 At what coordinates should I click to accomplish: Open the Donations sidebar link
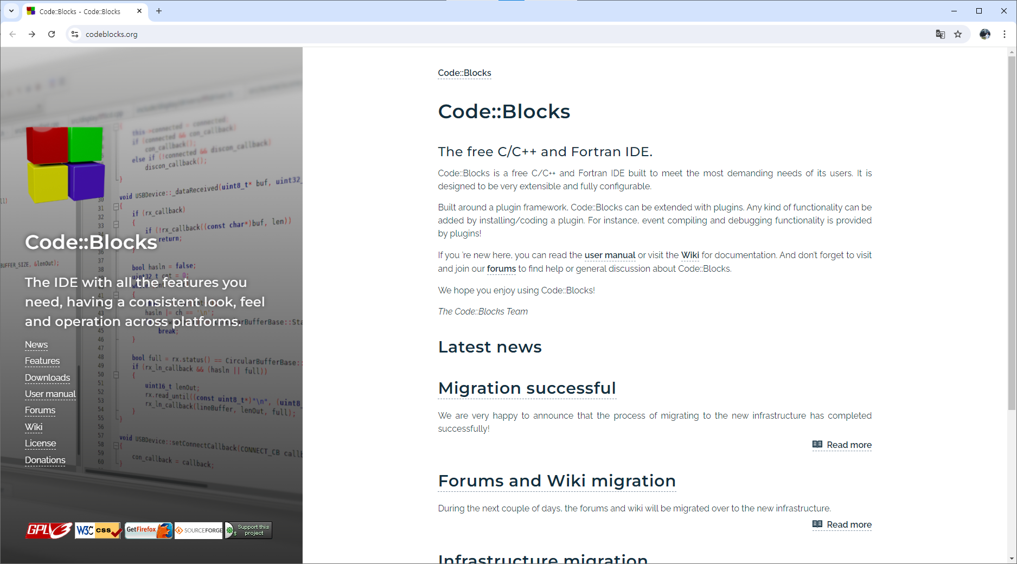45,460
